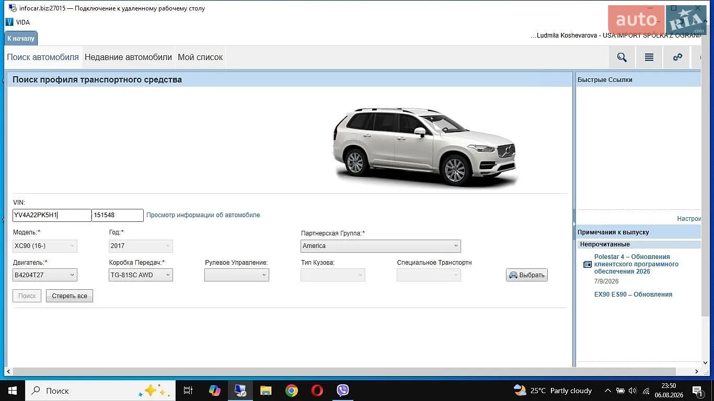Open the Windows Start menu
Viewport: 714px width, 401px height.
12,391
